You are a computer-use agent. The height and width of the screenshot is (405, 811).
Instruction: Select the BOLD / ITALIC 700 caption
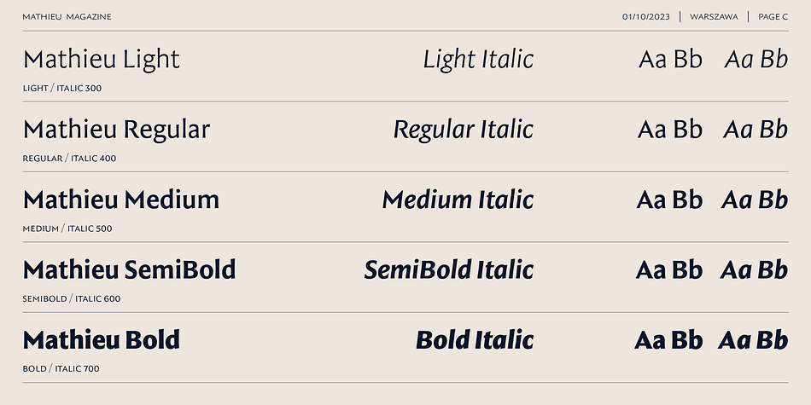coord(61,369)
